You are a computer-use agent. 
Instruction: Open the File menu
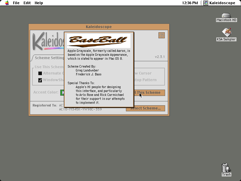point(16,3)
